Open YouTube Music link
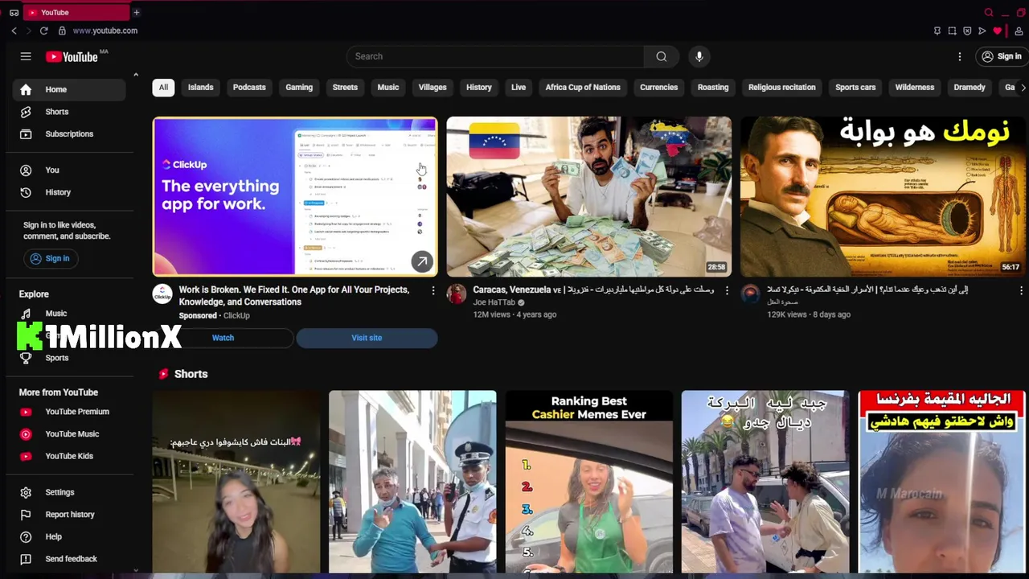The image size is (1029, 579). click(x=69, y=433)
